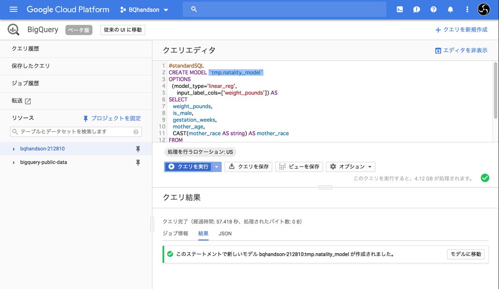Click the highlighted tmp.natality_model text in editor
Viewport: 499px width, 289px height.
click(x=236, y=72)
